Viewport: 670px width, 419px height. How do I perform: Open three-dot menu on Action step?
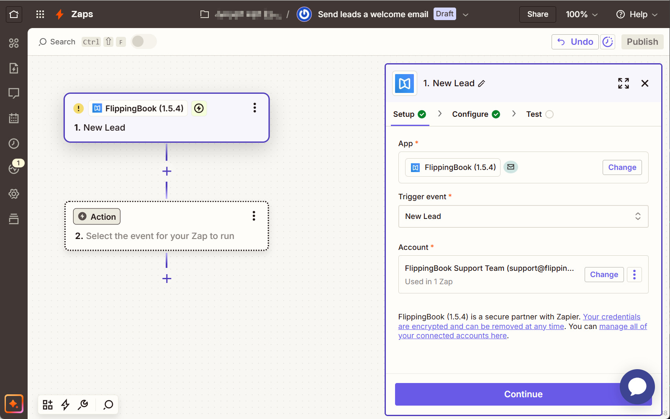(254, 216)
